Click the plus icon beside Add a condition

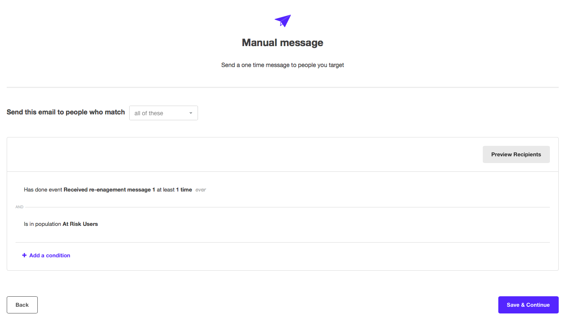point(24,255)
